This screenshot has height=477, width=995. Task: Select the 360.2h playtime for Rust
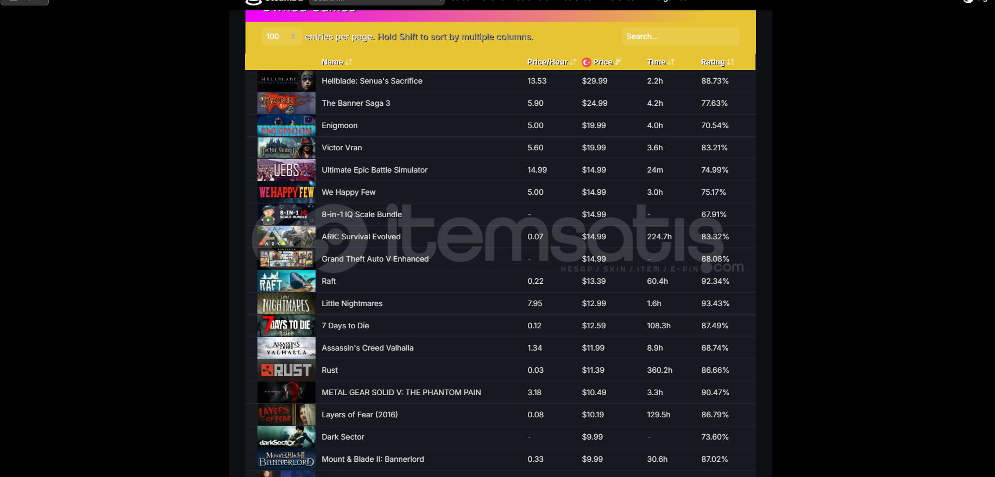(x=660, y=370)
